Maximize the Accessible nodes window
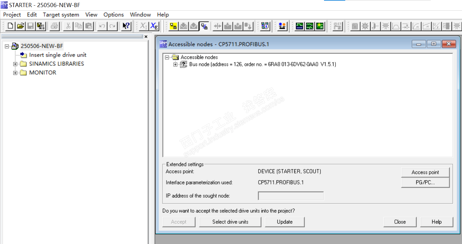The height and width of the screenshot is (244, 462). tap(434, 44)
